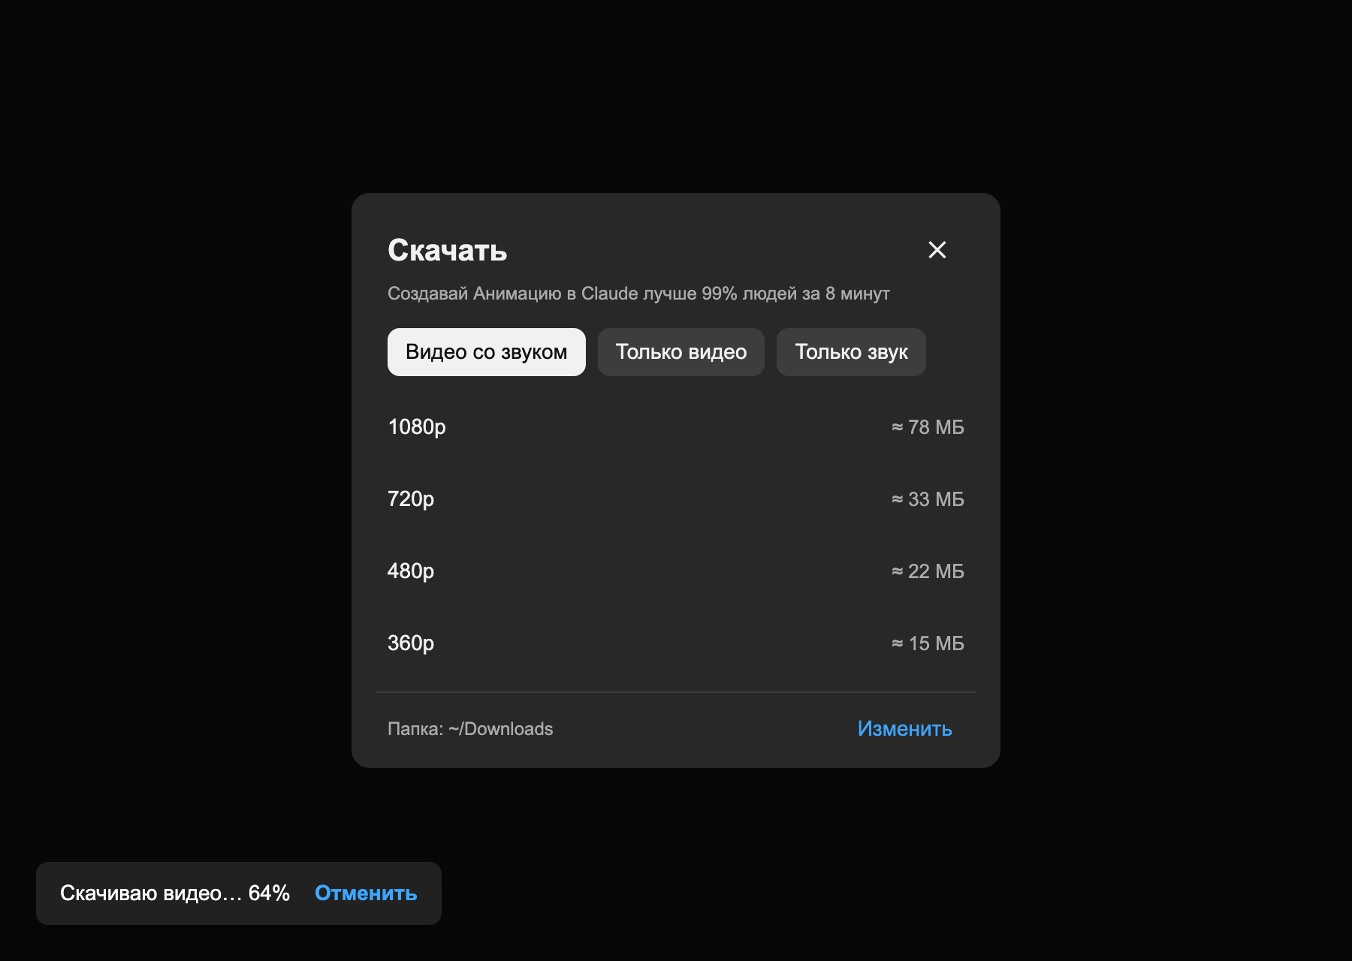Choose the Только звук option
Viewport: 1352px width, 961px height.
point(851,352)
